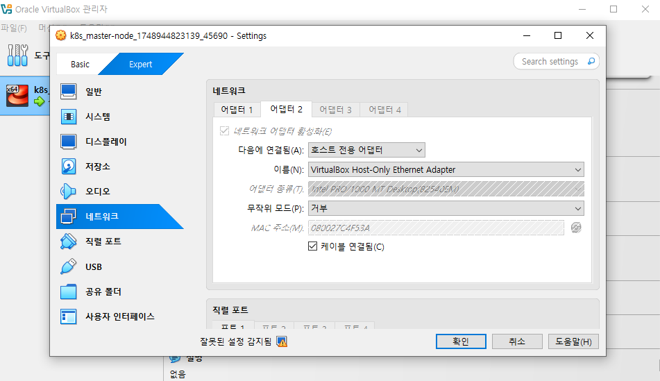
Task: Select the 직렬 포트 label in sidebar
Action: click(x=103, y=242)
